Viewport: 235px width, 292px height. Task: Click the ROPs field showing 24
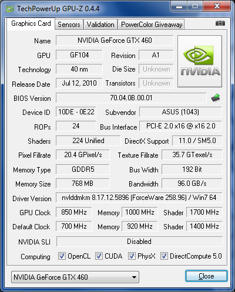(x=76, y=126)
